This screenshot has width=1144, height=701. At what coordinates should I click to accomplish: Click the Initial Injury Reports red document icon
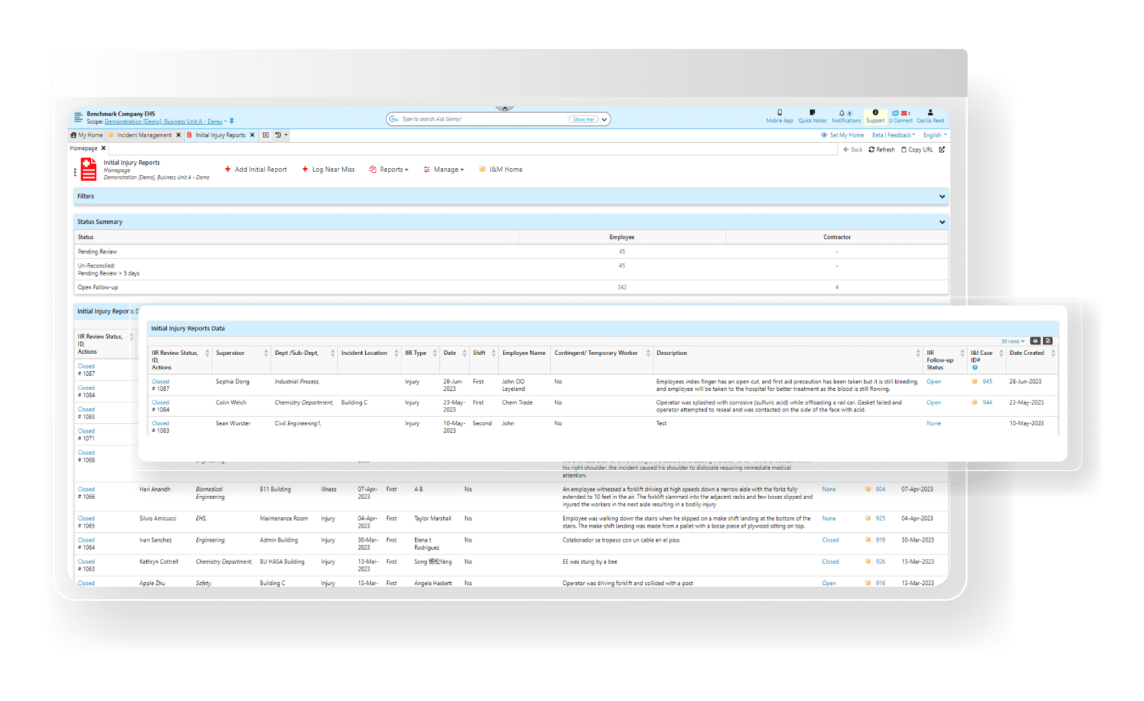(89, 170)
